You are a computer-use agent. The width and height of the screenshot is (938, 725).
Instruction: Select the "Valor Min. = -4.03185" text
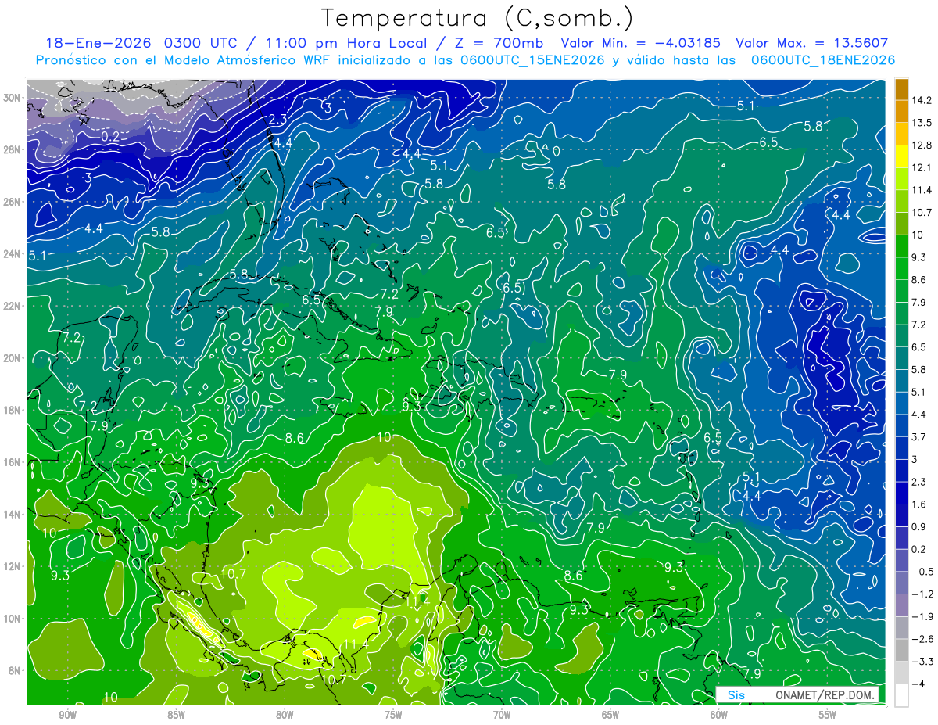point(641,43)
